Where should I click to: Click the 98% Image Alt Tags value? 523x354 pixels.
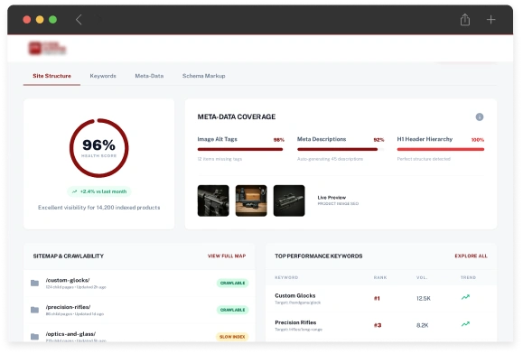pos(279,140)
